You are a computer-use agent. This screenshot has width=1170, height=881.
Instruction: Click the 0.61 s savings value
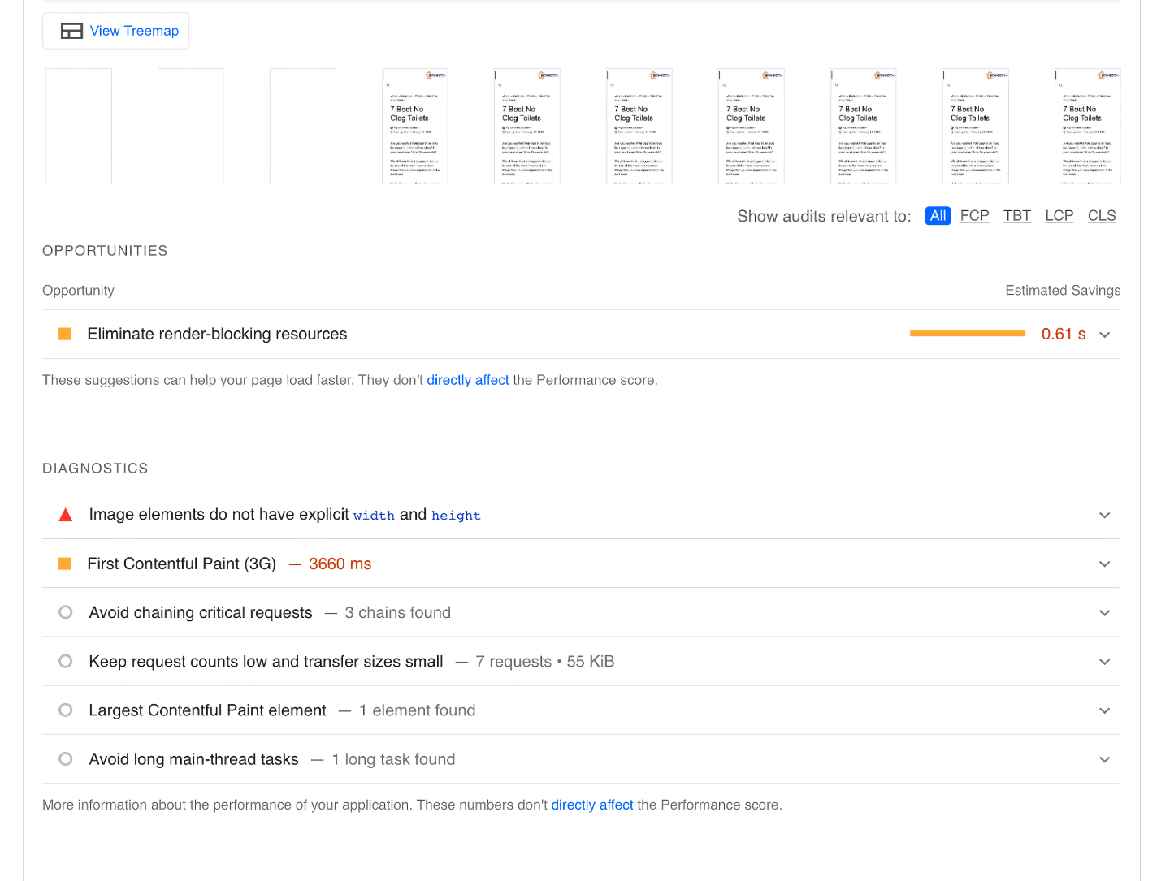pyautogui.click(x=1064, y=334)
